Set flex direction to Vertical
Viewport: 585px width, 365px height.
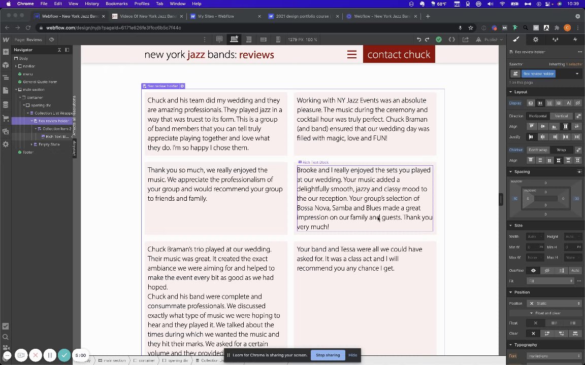(561, 116)
